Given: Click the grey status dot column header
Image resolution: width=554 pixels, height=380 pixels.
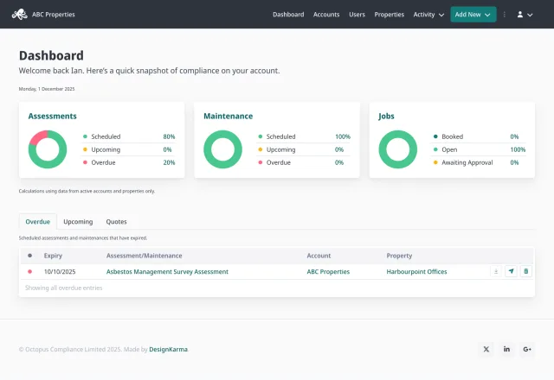Looking at the screenshot, I should pos(29,256).
